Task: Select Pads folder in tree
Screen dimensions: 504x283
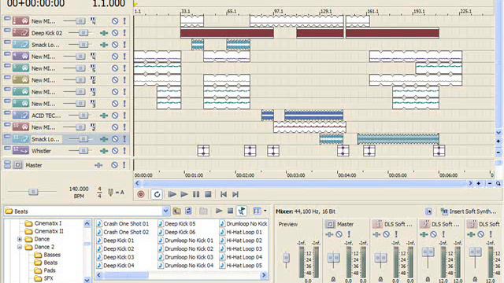Action: (50, 270)
